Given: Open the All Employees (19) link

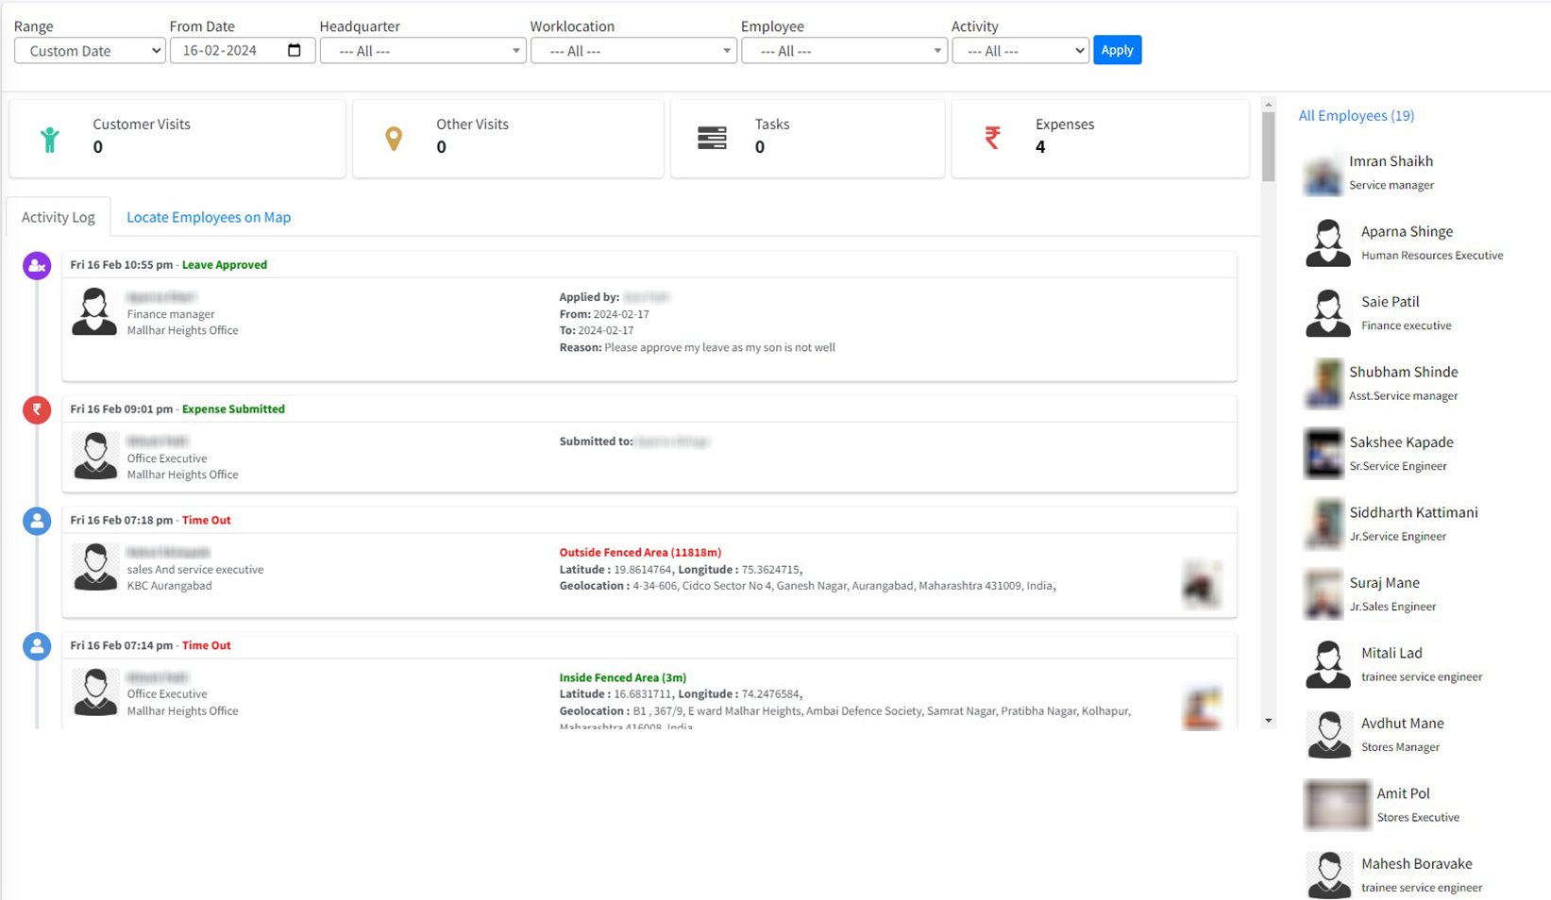Looking at the screenshot, I should (1356, 115).
